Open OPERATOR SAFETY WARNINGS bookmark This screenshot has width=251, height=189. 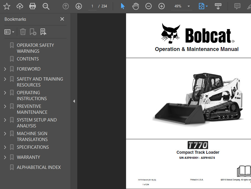pos(36,48)
